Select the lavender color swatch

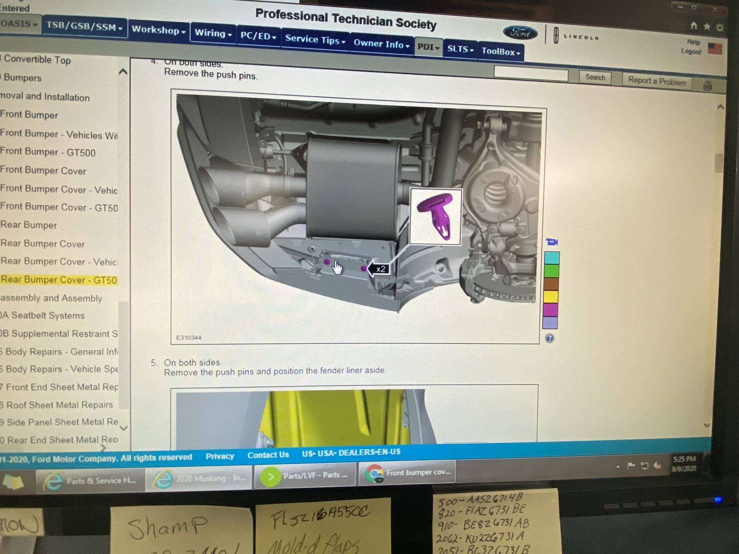pyautogui.click(x=550, y=322)
